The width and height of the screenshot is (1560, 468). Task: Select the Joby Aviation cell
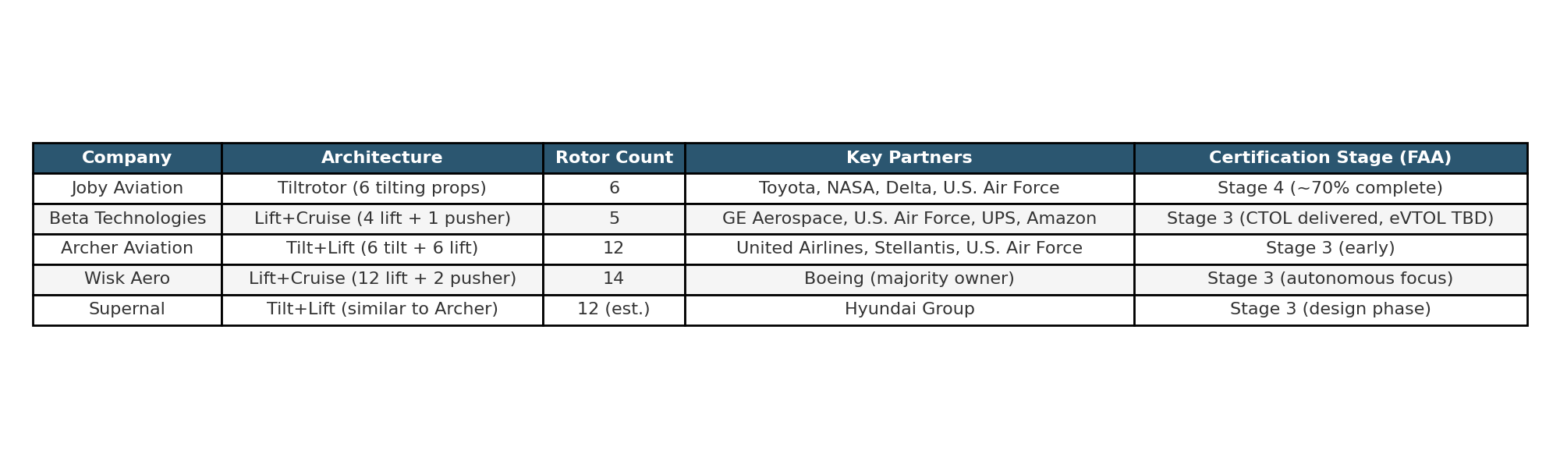(127, 189)
